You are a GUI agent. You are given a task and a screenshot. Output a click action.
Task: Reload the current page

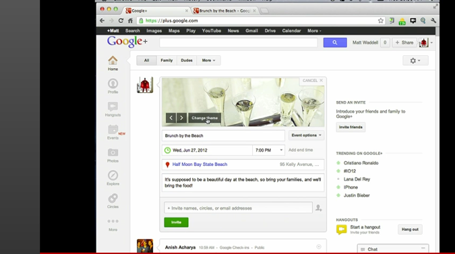tap(121, 21)
